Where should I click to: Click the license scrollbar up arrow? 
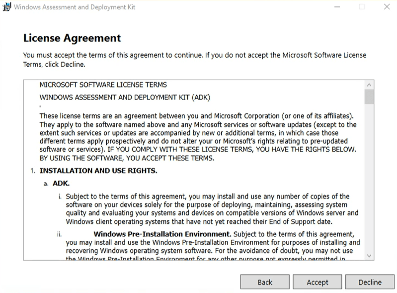(x=369, y=85)
